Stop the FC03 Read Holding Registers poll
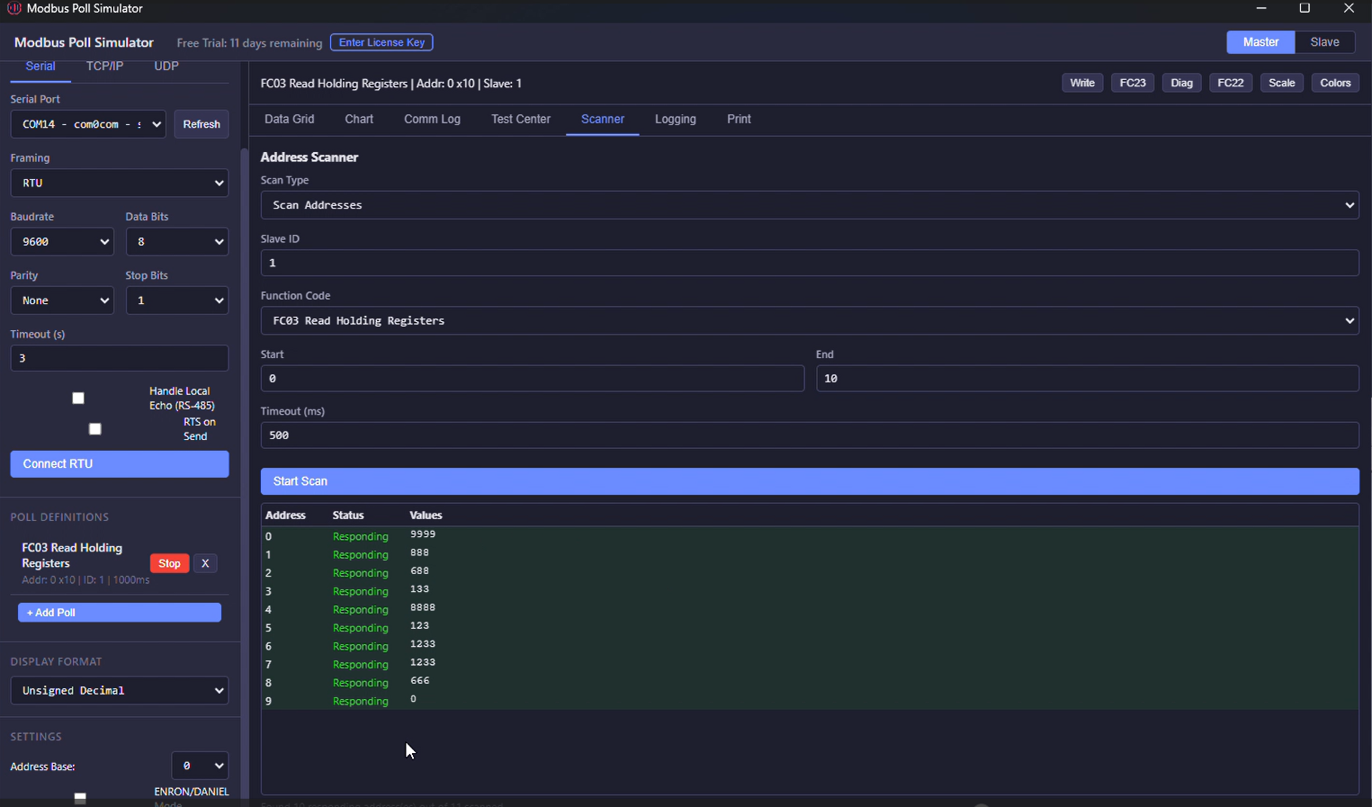The height and width of the screenshot is (807, 1372). [169, 563]
